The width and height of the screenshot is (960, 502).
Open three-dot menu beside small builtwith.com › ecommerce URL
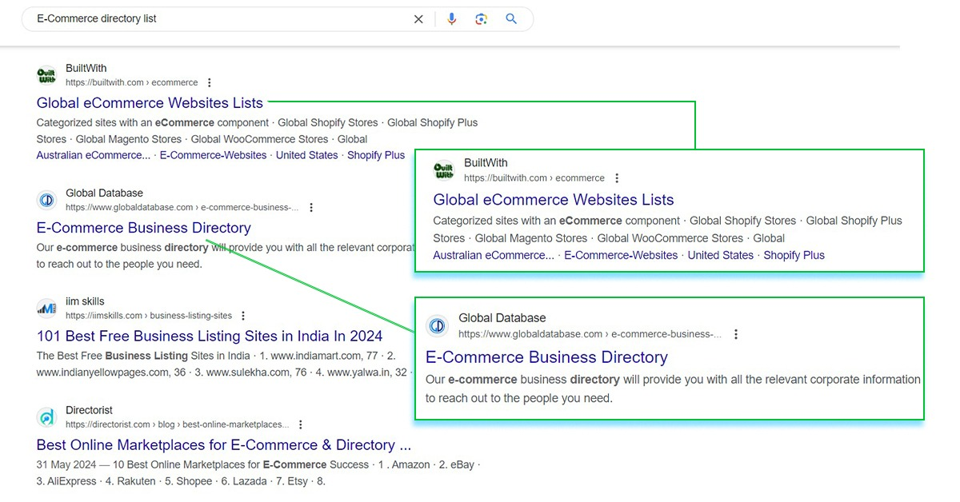[210, 82]
